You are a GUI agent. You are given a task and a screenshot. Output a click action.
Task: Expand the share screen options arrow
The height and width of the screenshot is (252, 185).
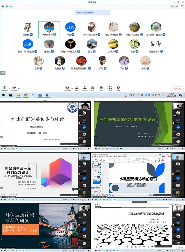(x=72, y=88)
